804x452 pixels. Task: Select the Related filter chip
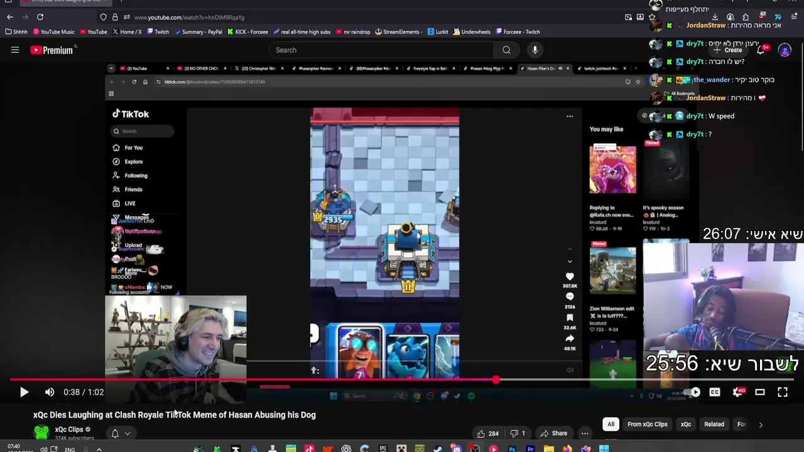point(714,424)
